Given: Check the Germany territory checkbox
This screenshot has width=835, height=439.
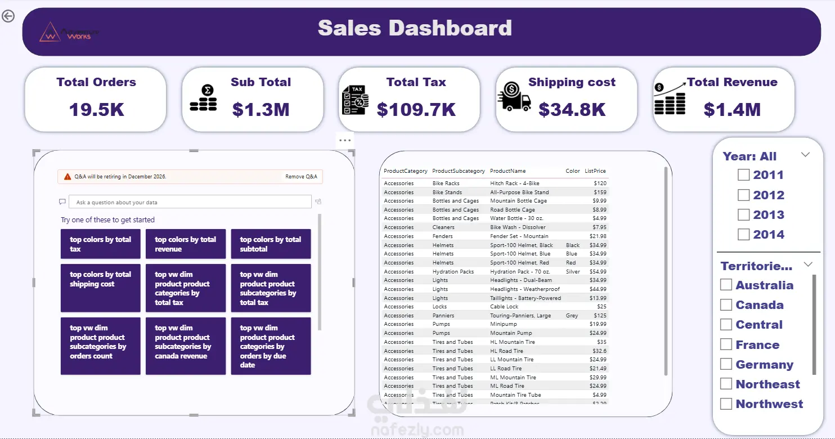Looking at the screenshot, I should pos(726,365).
